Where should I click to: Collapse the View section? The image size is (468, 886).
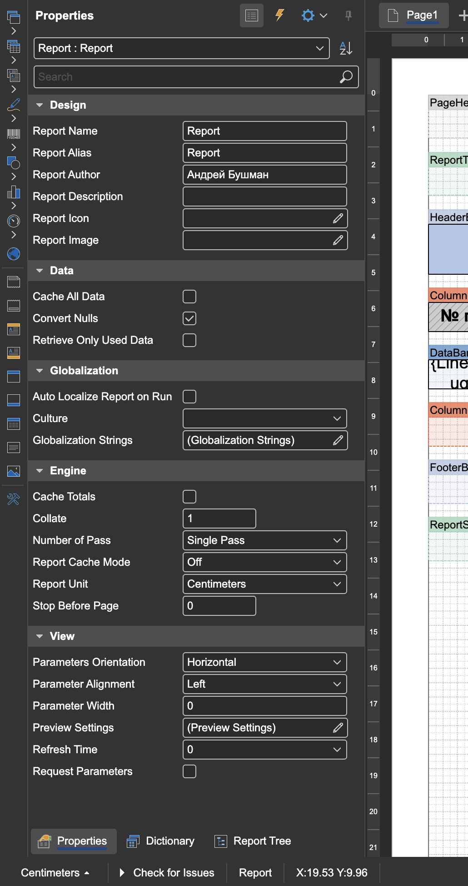(40, 636)
